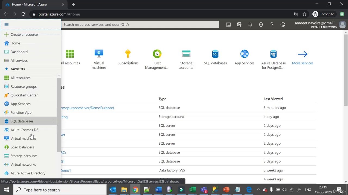Open All resources in sidebar favorites

pos(20,78)
